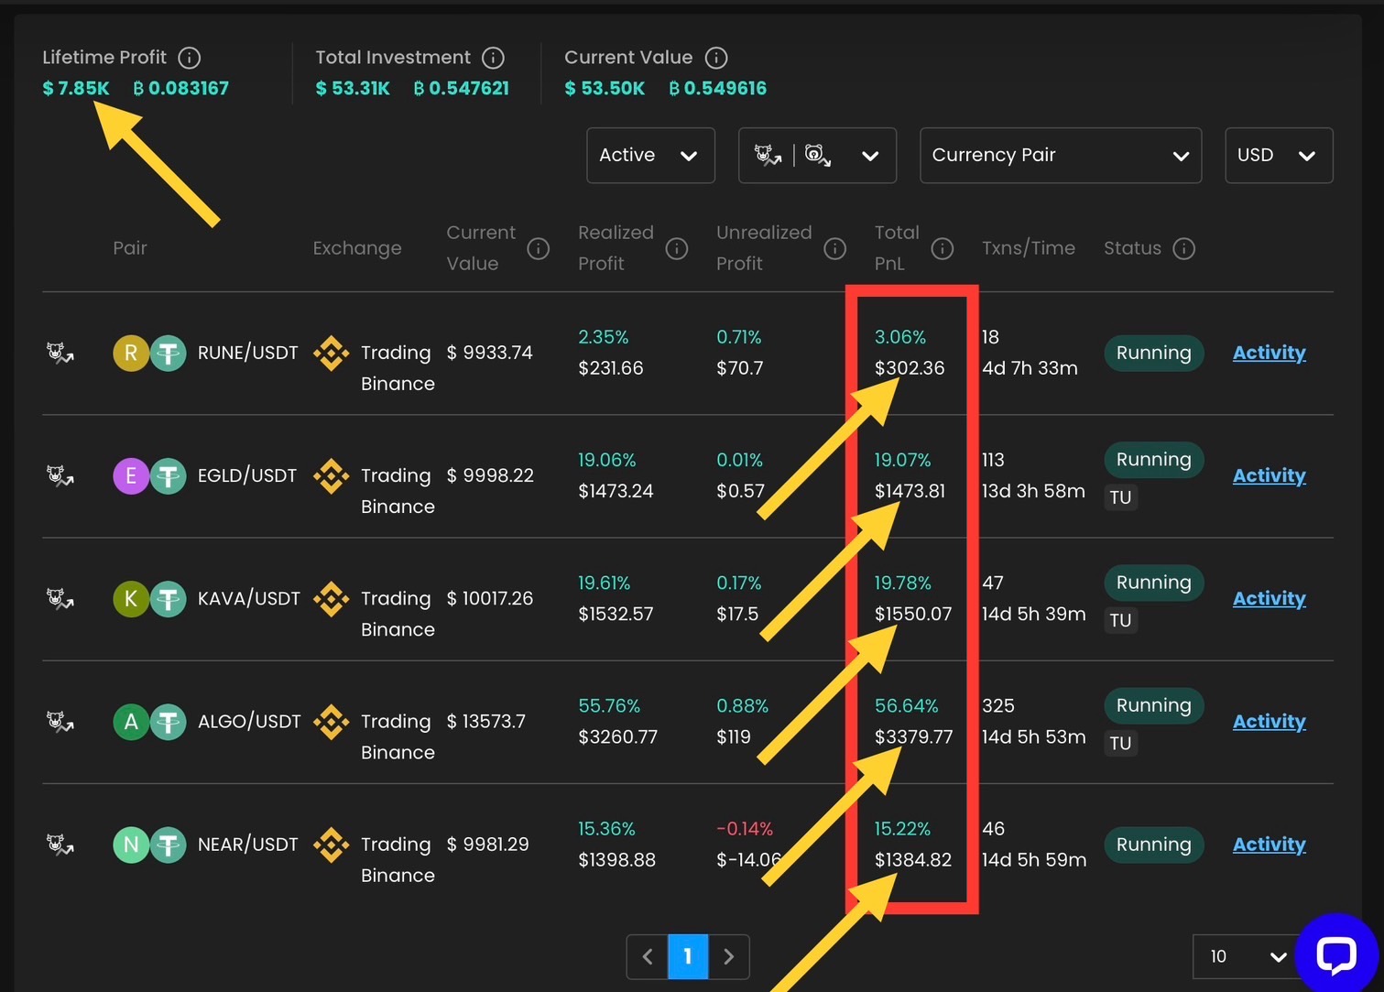
Task: Click the Realized Profit column info icon
Action: tap(677, 248)
